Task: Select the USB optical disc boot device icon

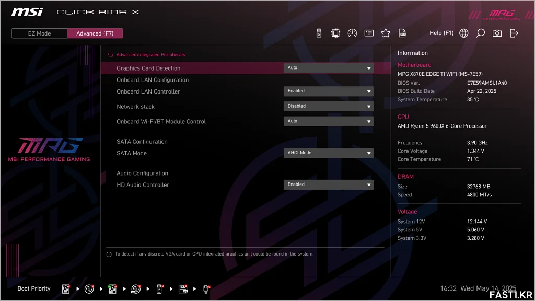Action: tap(136, 289)
